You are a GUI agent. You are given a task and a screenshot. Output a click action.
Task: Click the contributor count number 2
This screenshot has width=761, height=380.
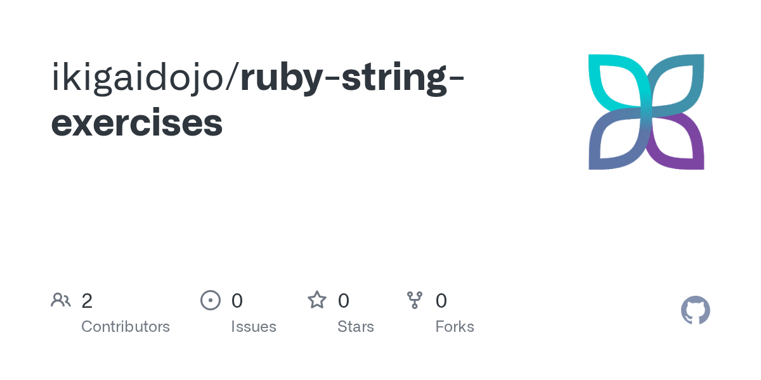point(87,301)
